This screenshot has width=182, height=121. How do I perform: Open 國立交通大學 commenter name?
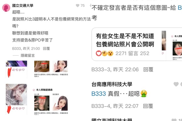23,5
